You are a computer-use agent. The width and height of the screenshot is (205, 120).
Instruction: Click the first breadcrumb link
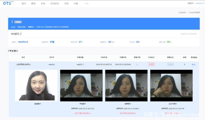[182, 12]
